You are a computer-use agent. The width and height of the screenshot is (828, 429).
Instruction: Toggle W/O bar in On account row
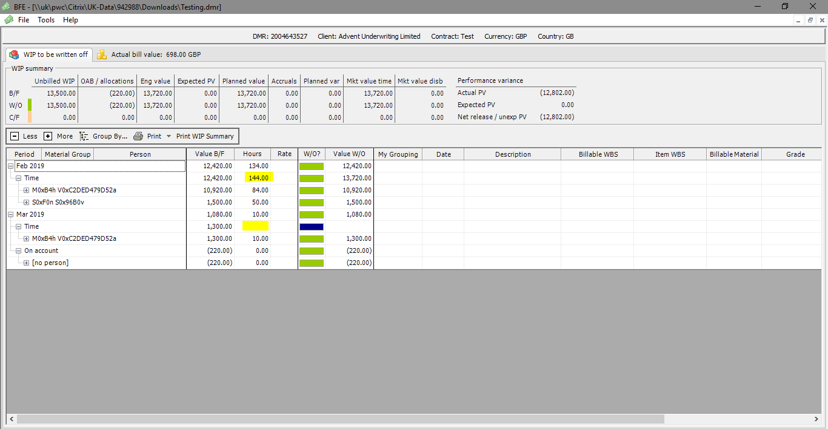point(312,251)
